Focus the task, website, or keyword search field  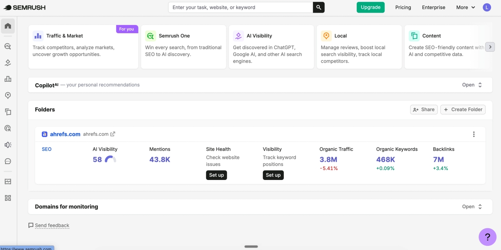(241, 7)
